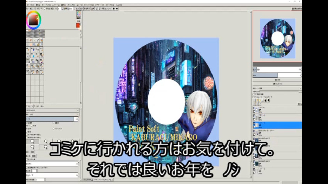Select the oval balloon in second row

tap(32, 147)
